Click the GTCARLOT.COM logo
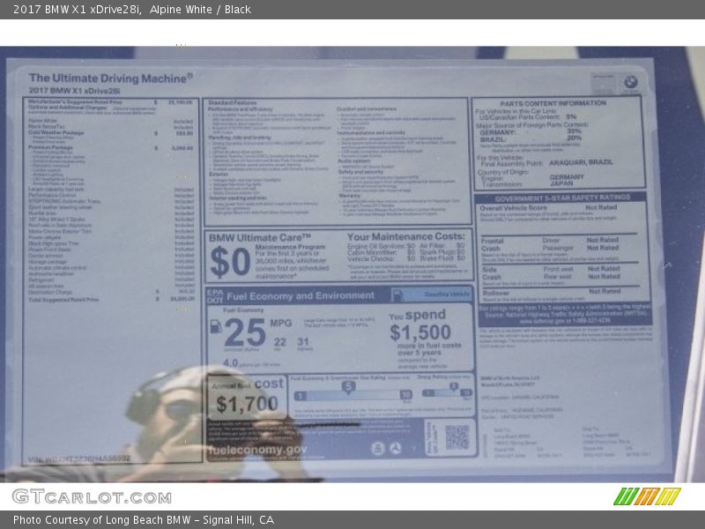This screenshot has height=529, width=705. [x=92, y=497]
